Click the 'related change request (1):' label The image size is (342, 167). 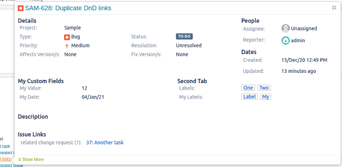point(51,143)
